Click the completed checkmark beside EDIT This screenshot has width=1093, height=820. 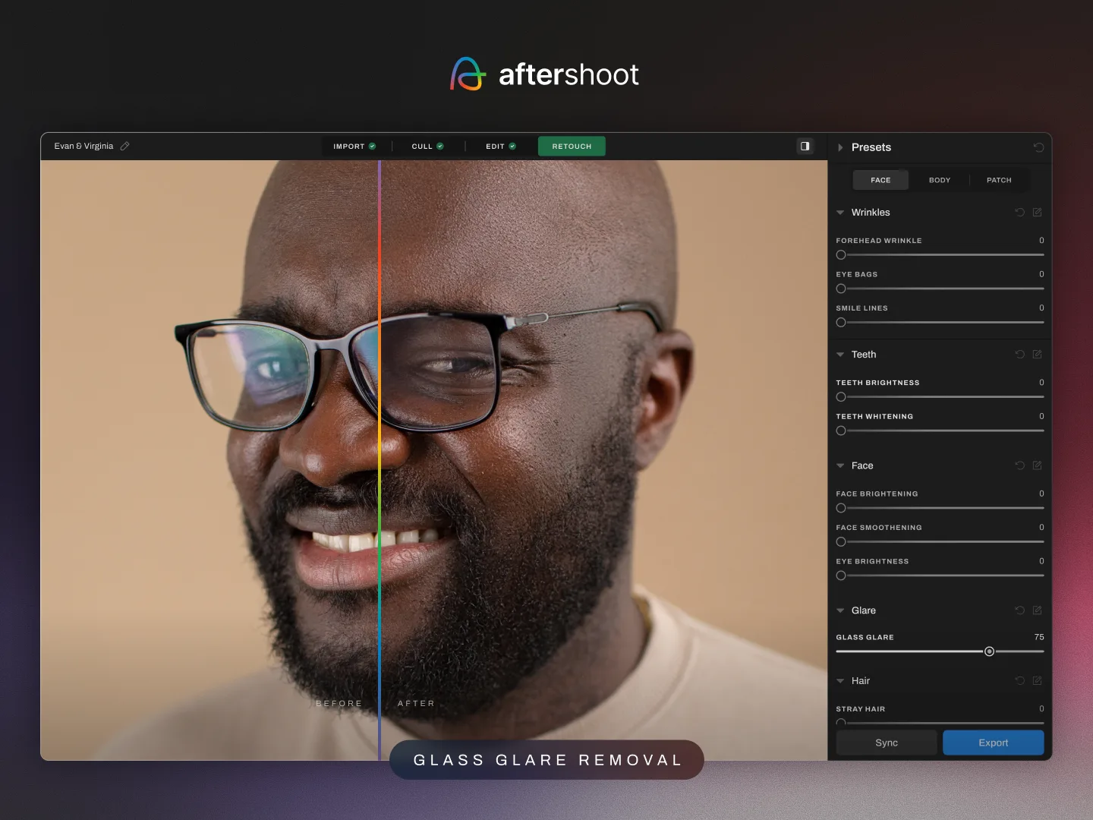(511, 146)
